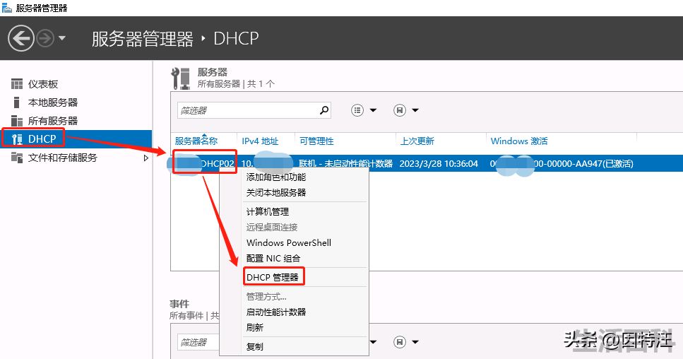This screenshot has width=683, height=359.
Task: Select the DHCP breadcrumb in header
Action: [x=236, y=39]
